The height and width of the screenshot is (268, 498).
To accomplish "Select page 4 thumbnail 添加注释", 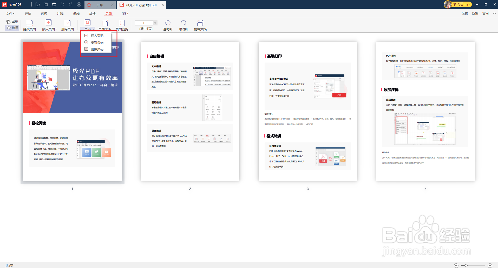I will (425, 111).
